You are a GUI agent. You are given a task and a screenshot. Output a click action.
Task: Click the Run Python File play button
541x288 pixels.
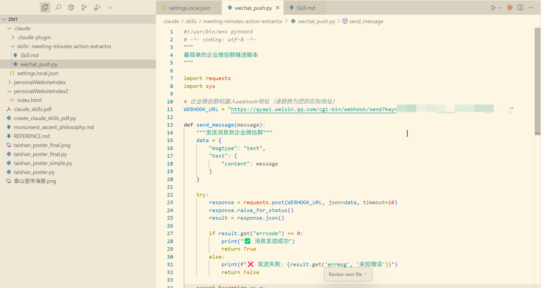(x=493, y=8)
